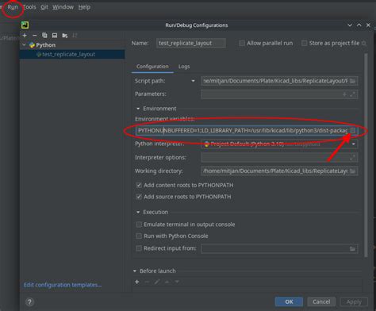Enable Emulate terminal in output console
376x311 pixels.
[139, 225]
